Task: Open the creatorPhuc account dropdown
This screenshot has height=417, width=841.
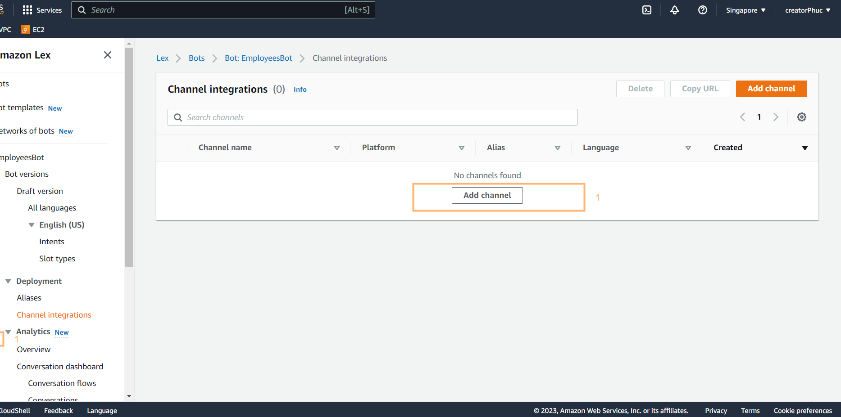Action: tap(808, 10)
